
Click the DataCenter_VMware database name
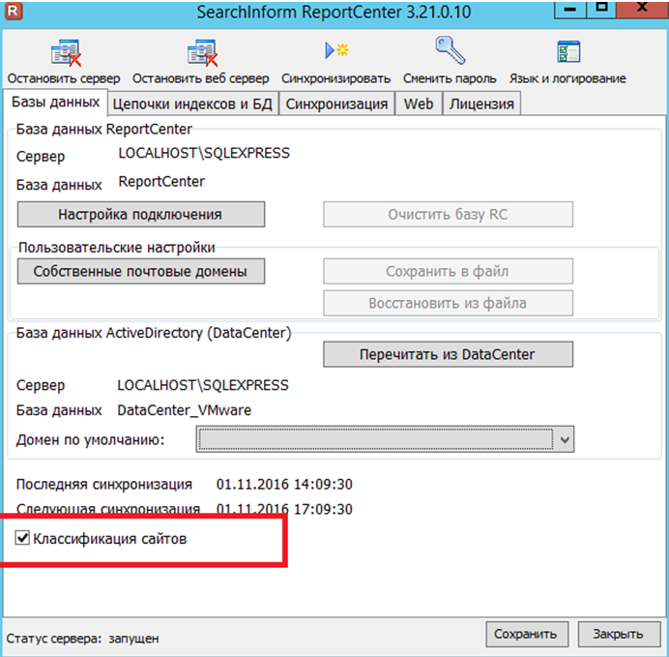[x=185, y=410]
